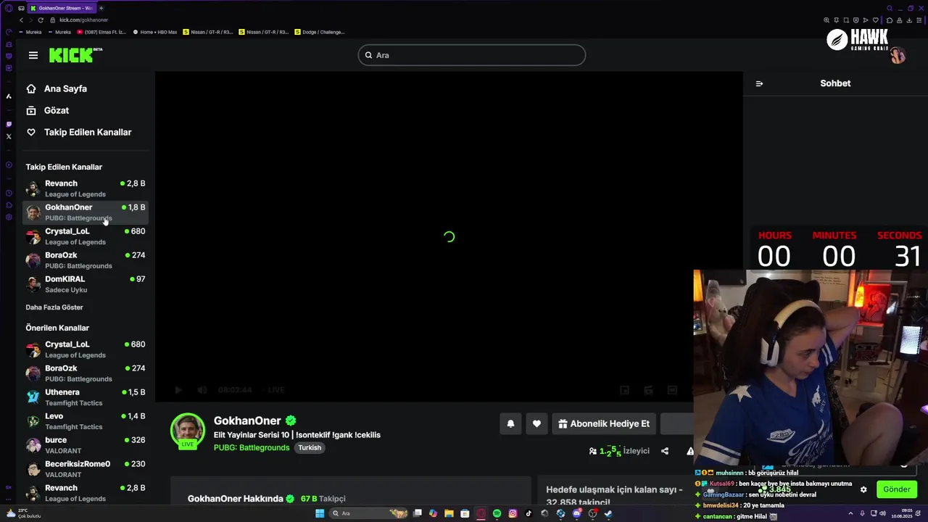Click the browser bookmark heart icon
928x522 pixels.
tap(875, 20)
